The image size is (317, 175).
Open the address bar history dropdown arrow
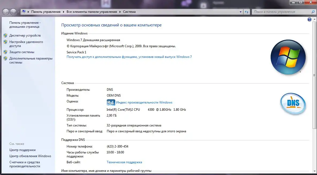pyautogui.click(x=240, y=12)
